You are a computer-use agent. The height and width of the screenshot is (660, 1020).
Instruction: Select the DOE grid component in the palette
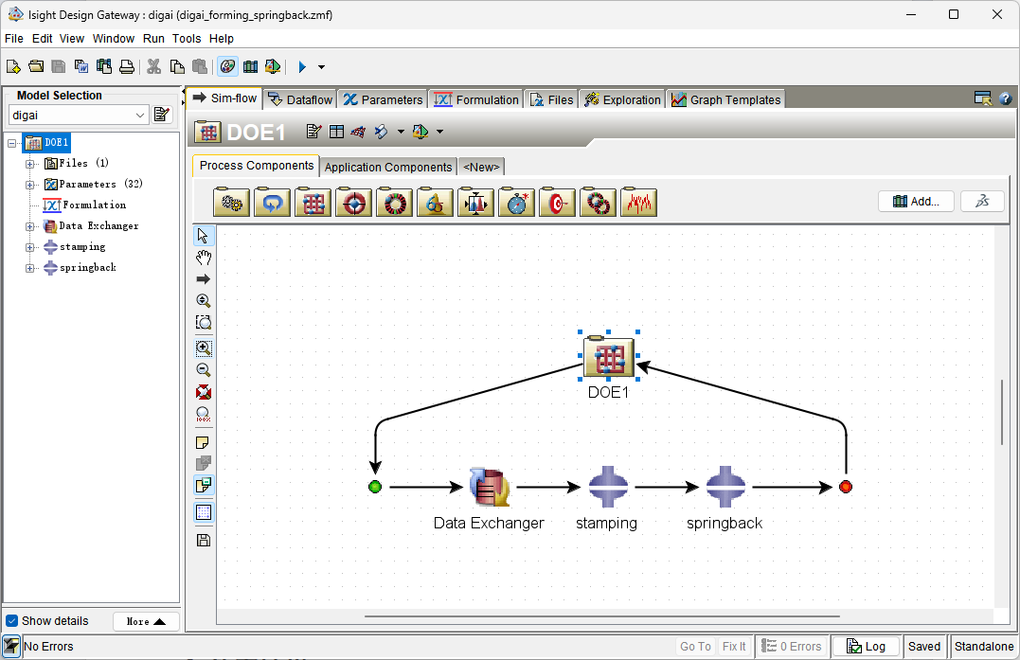(x=313, y=203)
